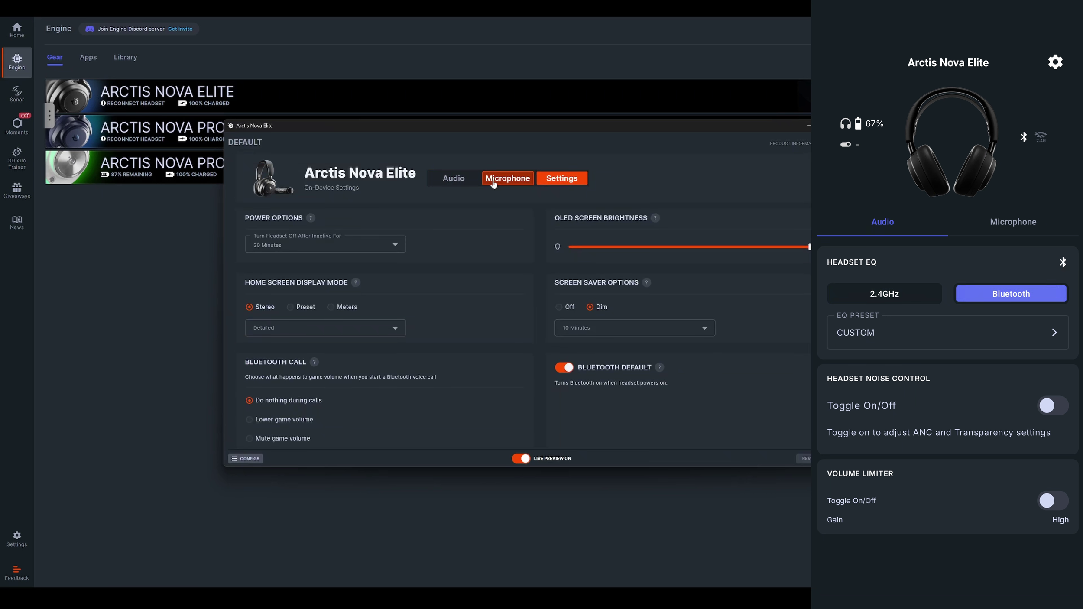Click the OLED Screen Brightness help icon
This screenshot has height=609, width=1083.
click(655, 218)
